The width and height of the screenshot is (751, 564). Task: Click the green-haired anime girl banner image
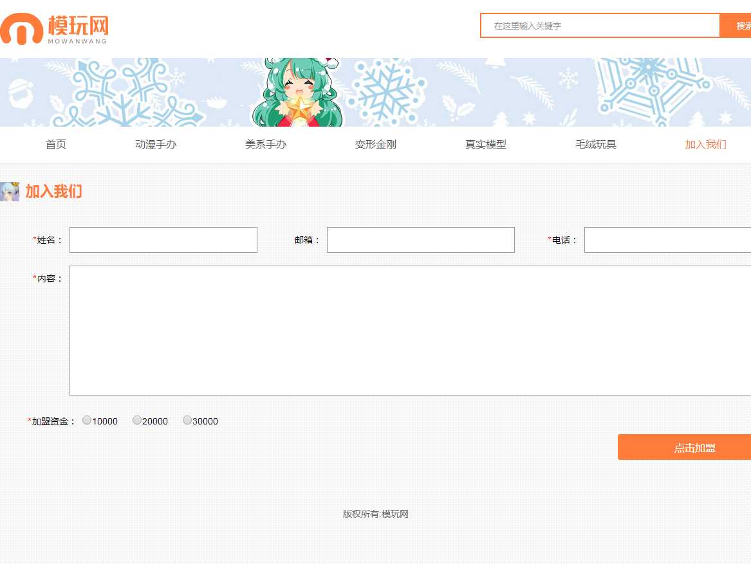click(x=297, y=92)
